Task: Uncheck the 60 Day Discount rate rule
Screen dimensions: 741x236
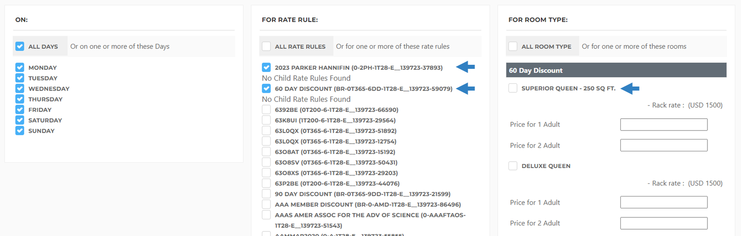Action: tap(266, 88)
